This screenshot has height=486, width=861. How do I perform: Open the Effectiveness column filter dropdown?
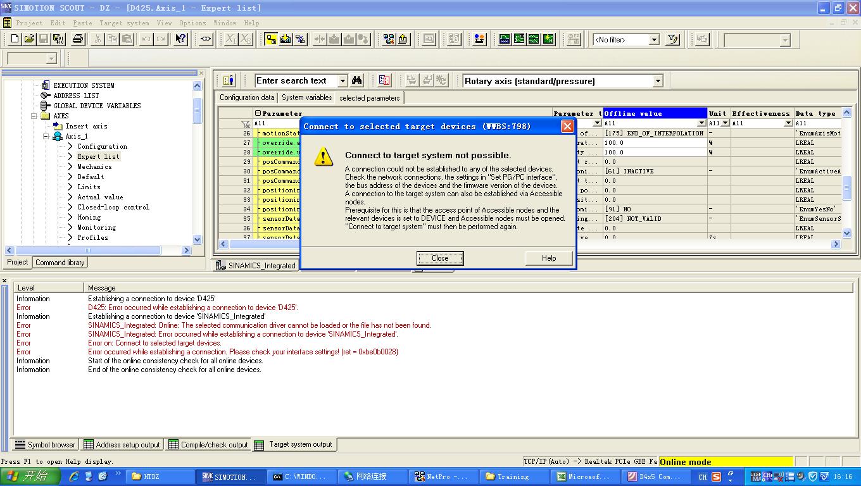click(x=788, y=123)
